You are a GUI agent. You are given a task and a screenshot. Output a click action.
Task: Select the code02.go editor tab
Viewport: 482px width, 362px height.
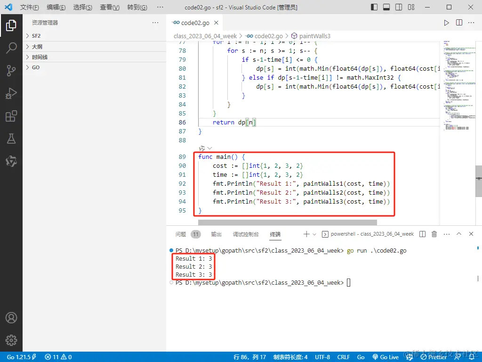tap(195, 23)
